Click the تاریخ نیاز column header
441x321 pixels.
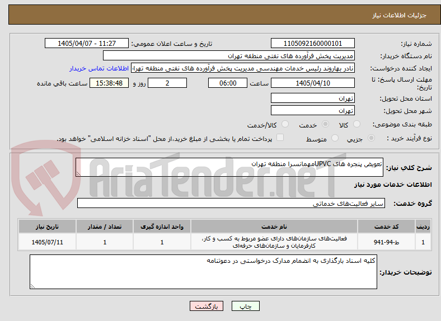[x=47, y=226]
